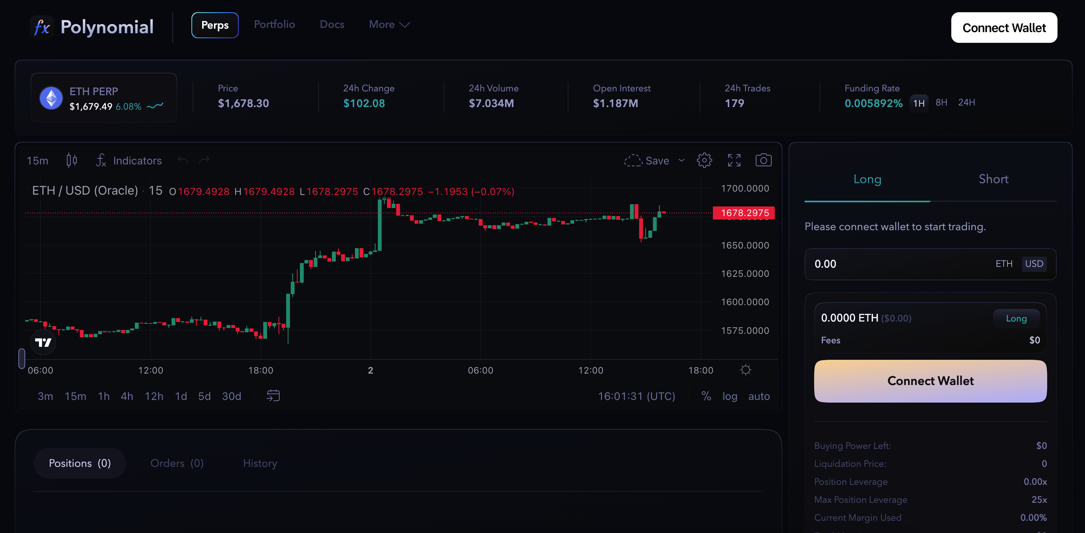This screenshot has width=1085, height=533.
Task: Open the ETH PERP market selector
Action: [104, 97]
